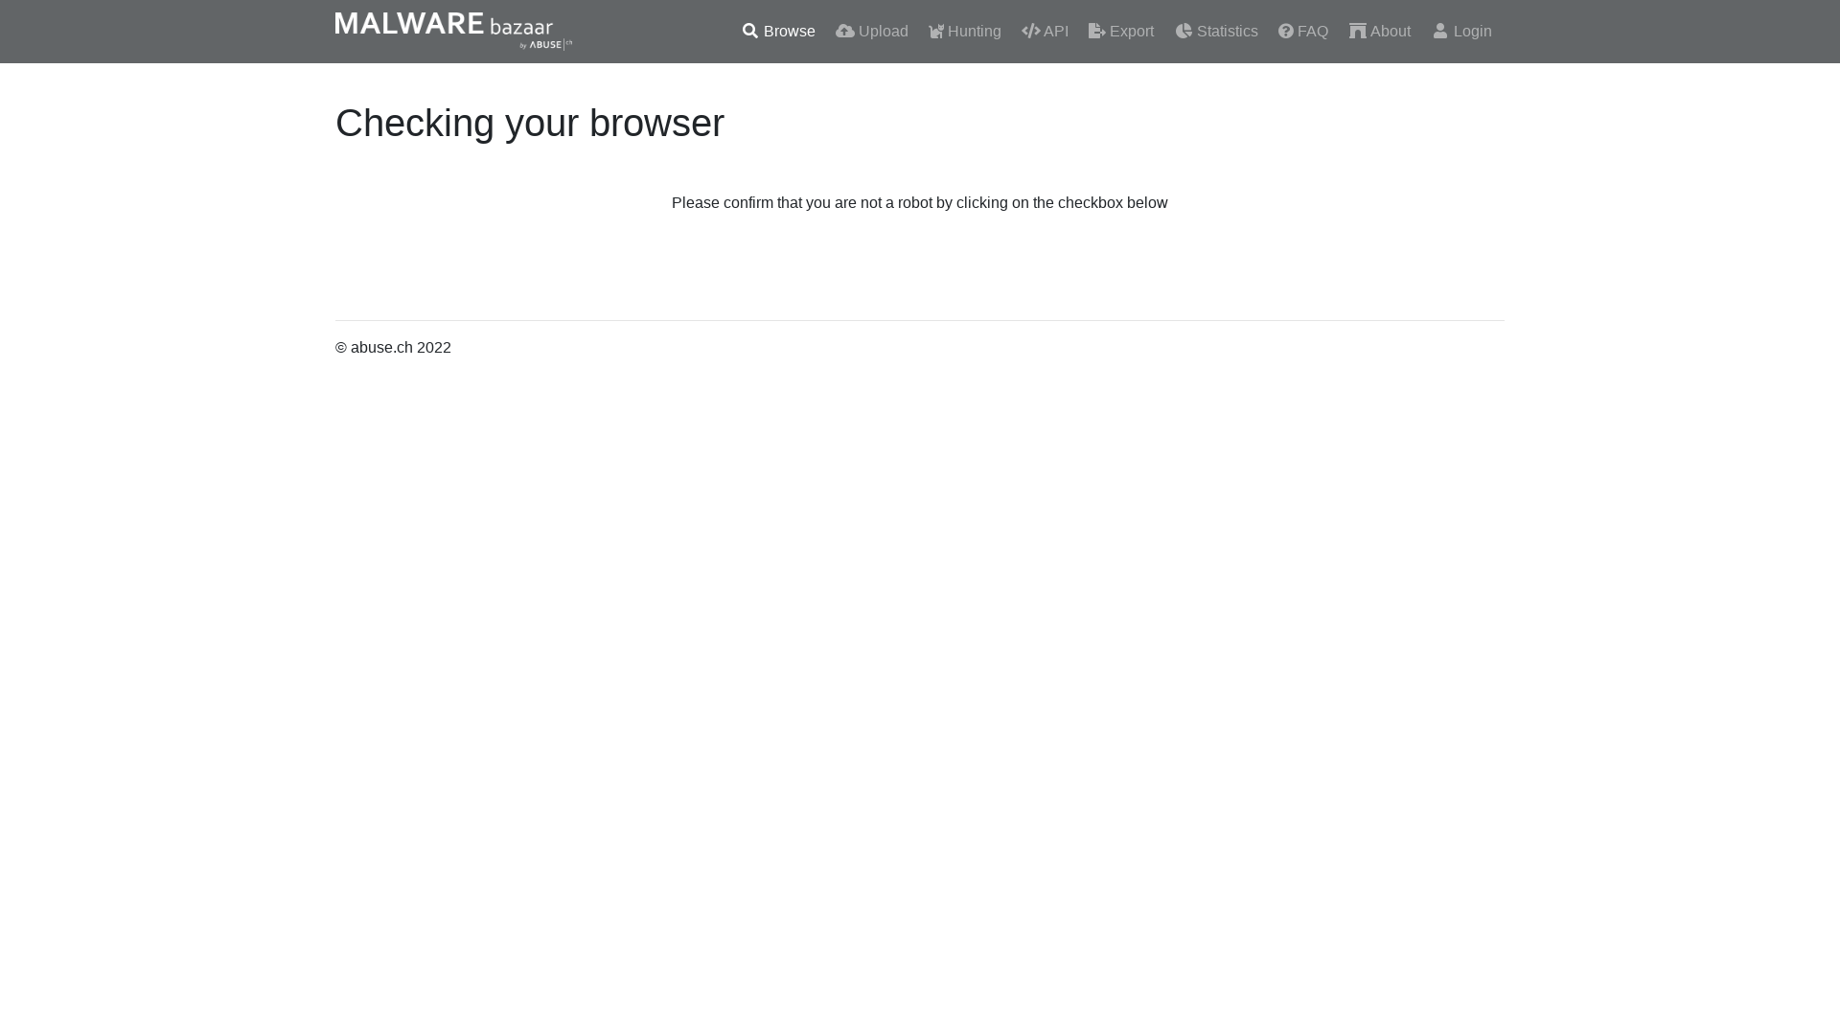This screenshot has height=1035, width=1840.
Task: Click the API code brackets icon
Action: pyautogui.click(x=1029, y=31)
